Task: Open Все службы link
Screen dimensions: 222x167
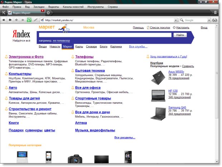Action: [x=138, y=46]
